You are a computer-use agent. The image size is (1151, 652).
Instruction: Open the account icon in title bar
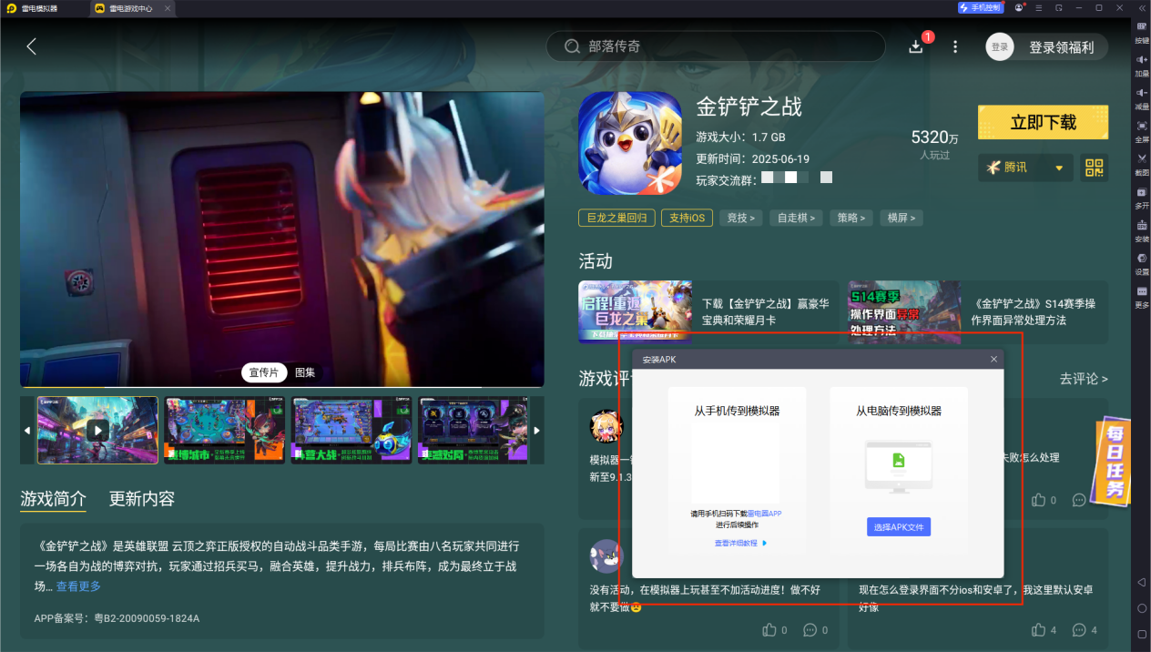pyautogui.click(x=1019, y=7)
